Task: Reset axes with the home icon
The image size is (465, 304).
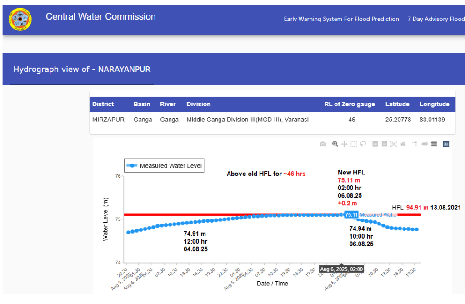Action: click(x=403, y=144)
